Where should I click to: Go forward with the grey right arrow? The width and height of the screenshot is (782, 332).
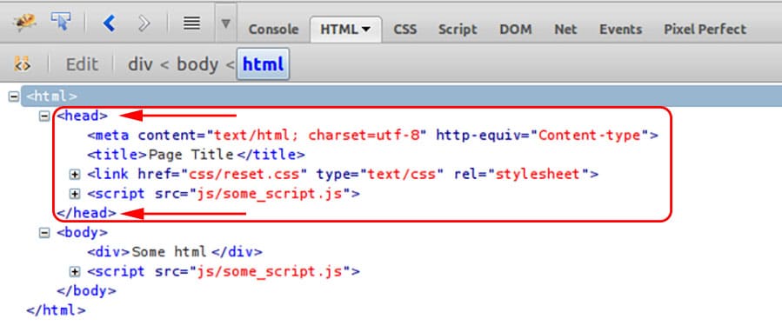coord(144,23)
